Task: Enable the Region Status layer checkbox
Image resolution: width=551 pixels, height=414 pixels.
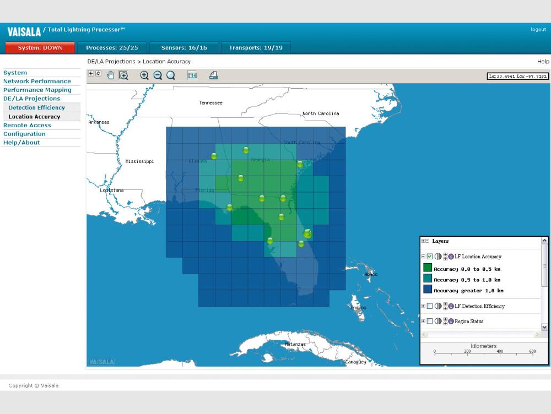Action: point(430,321)
